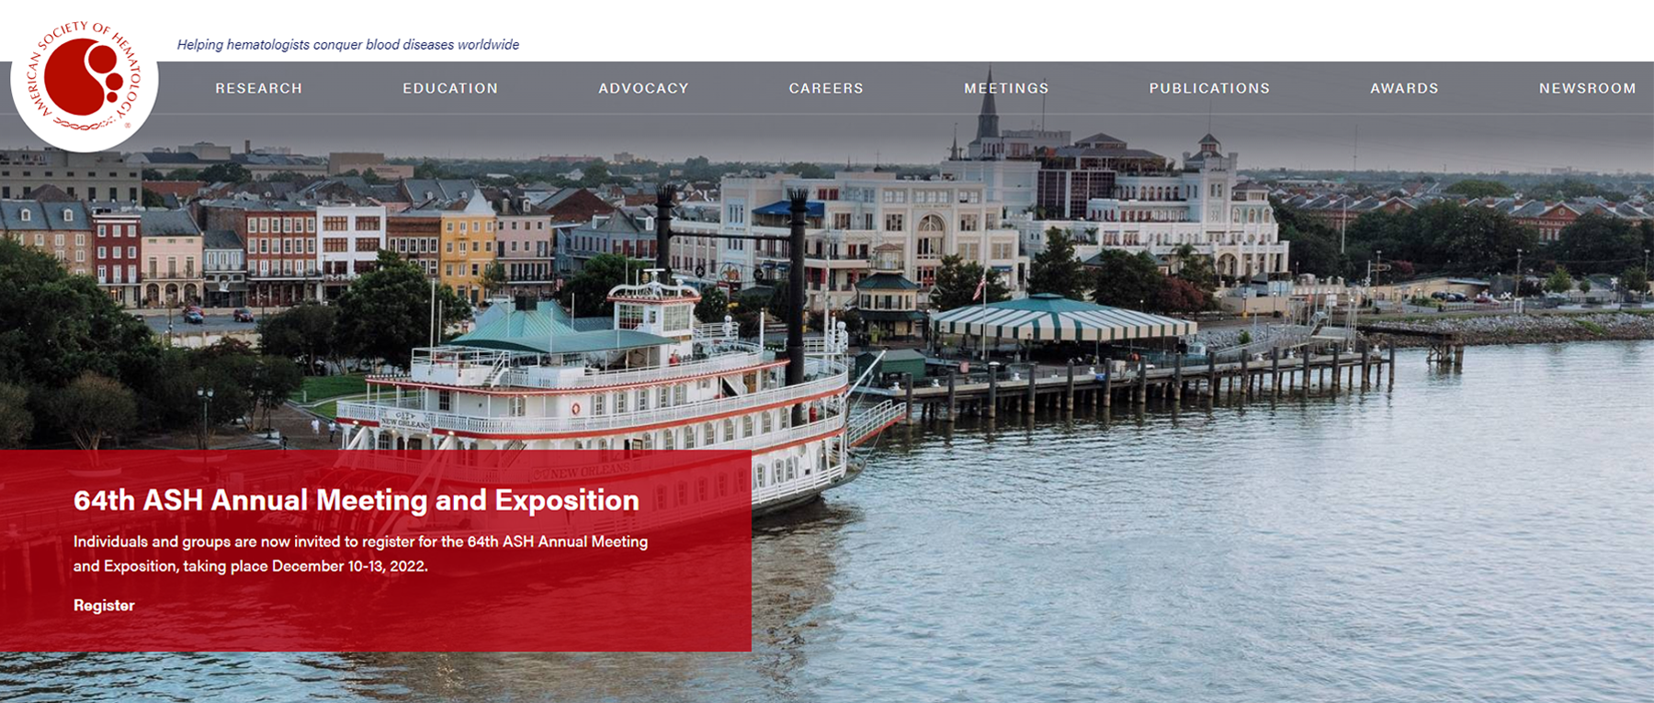Screen dimensions: 1654x703
Task: Open the Meetings menu item
Action: 1006,88
